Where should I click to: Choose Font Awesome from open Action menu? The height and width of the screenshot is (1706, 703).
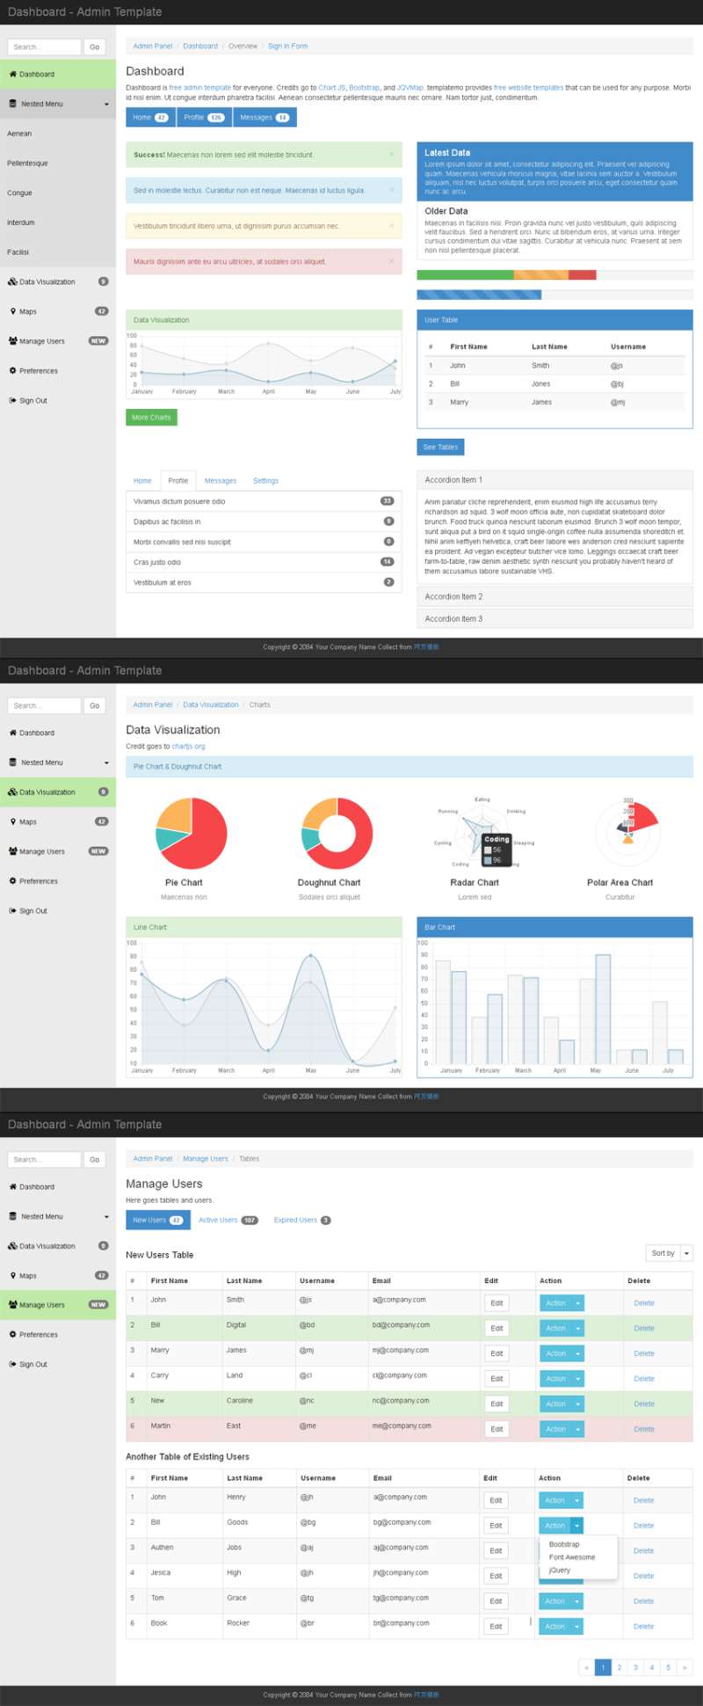click(571, 1557)
